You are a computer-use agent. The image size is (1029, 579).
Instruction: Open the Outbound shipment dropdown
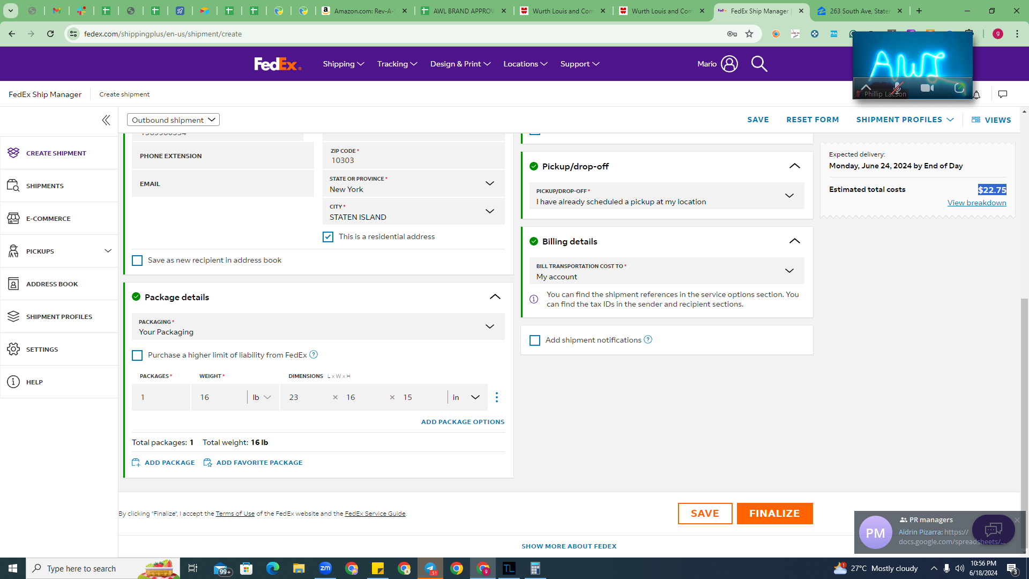pyautogui.click(x=173, y=120)
